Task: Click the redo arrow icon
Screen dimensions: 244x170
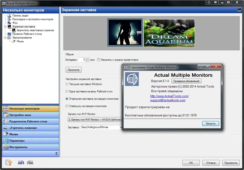Action: point(30,162)
